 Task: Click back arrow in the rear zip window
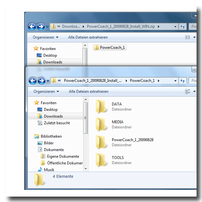pyautogui.click(x=32, y=27)
